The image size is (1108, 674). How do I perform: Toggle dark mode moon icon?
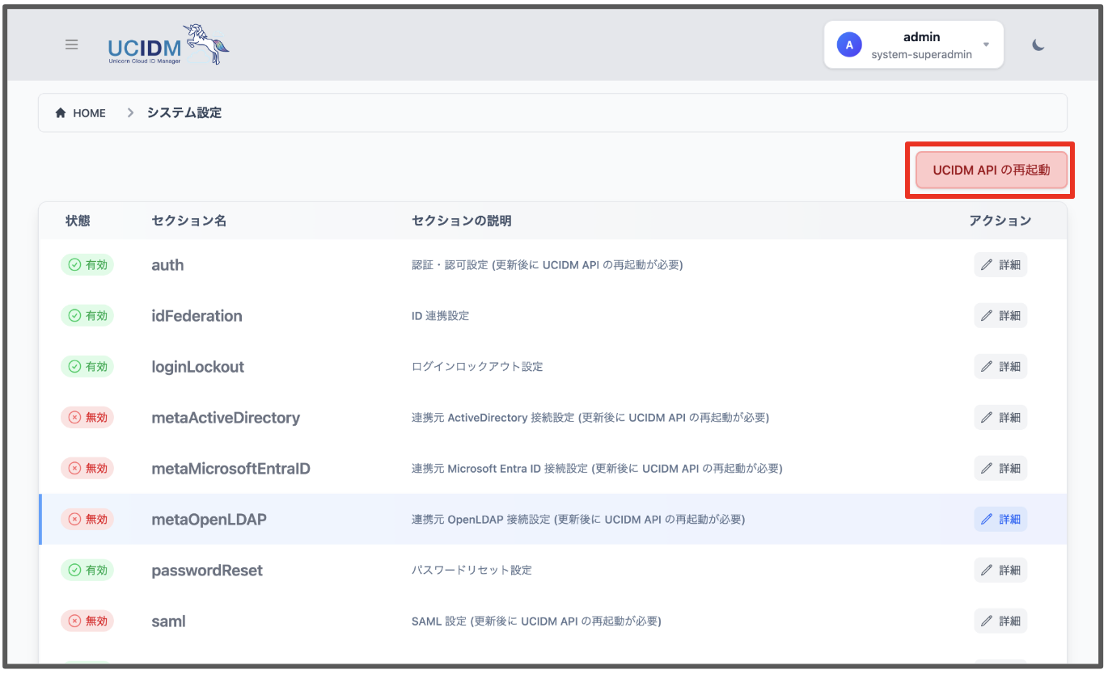(1038, 45)
